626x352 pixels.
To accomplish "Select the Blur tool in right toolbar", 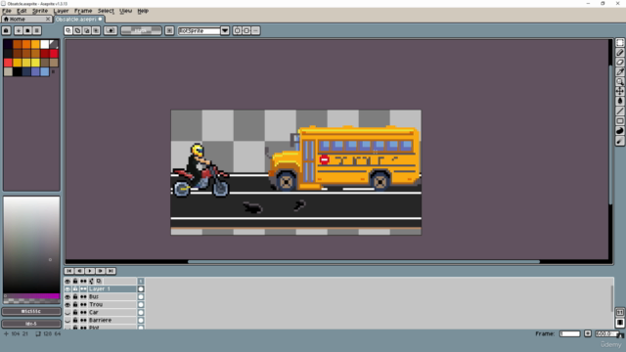I will coord(619,141).
